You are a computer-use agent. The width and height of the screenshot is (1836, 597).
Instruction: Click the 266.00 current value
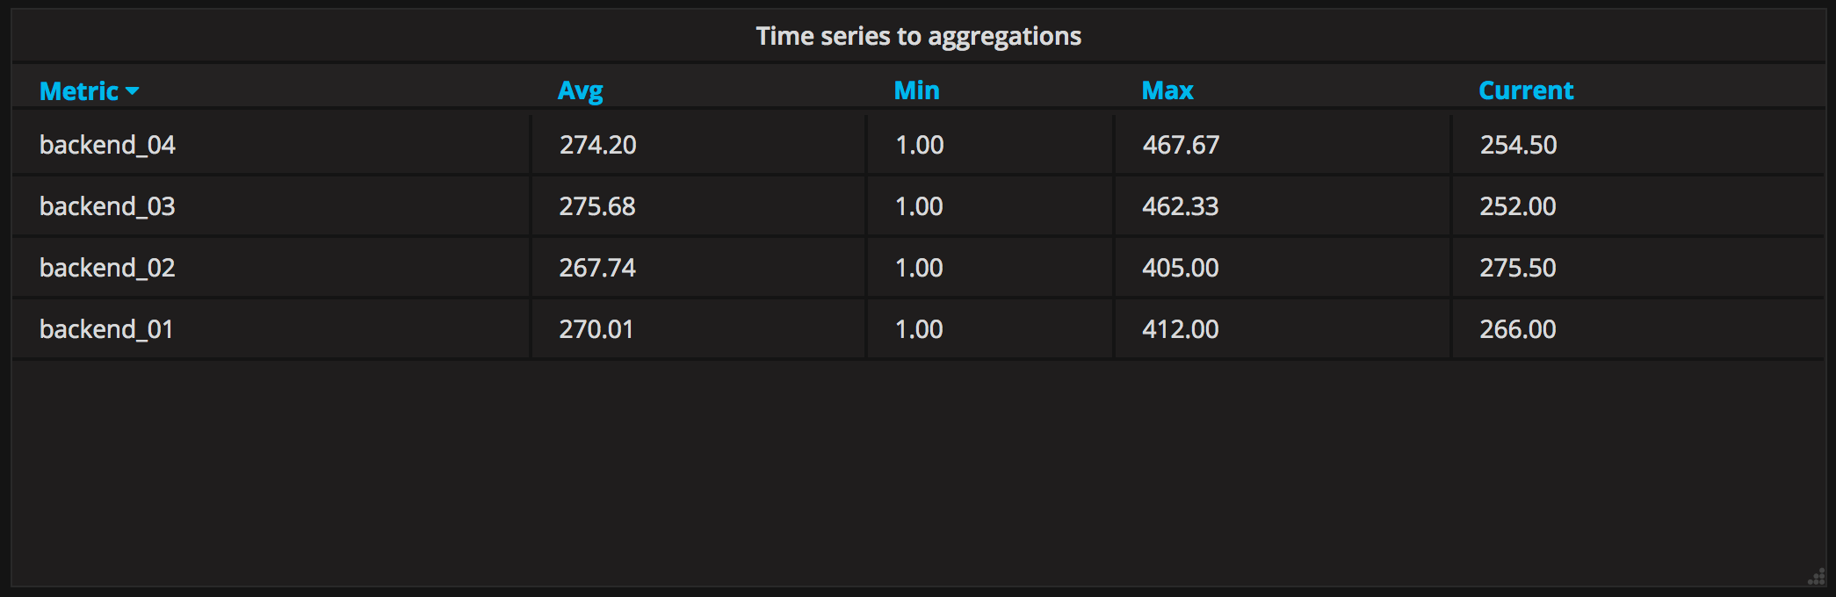1517,329
